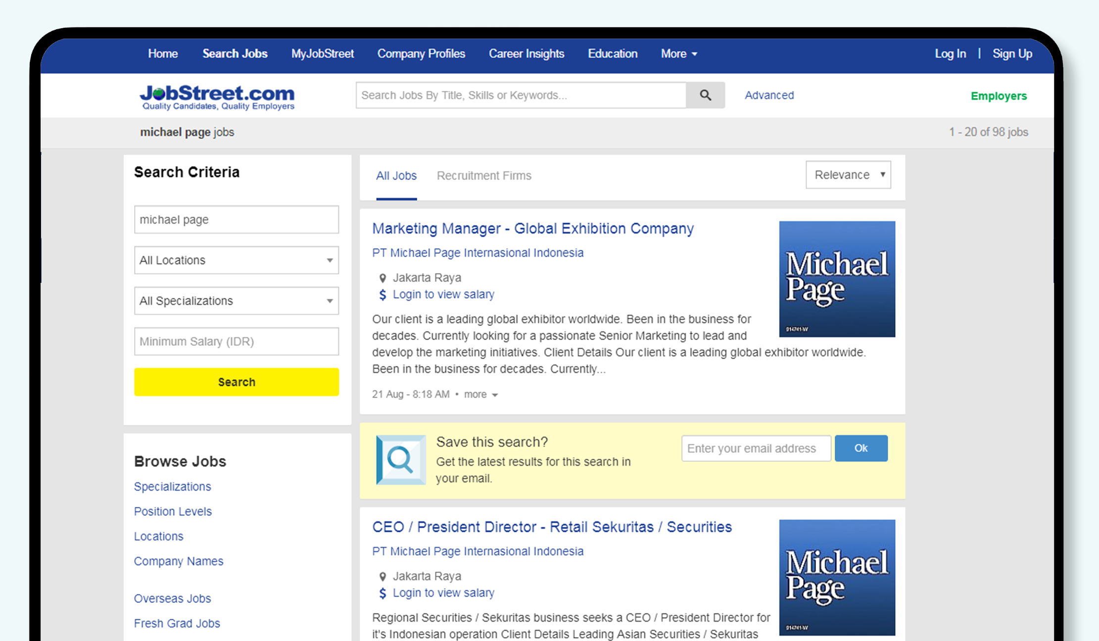This screenshot has width=1099, height=641.
Task: Open CEO / President Director job title
Action: 552,527
